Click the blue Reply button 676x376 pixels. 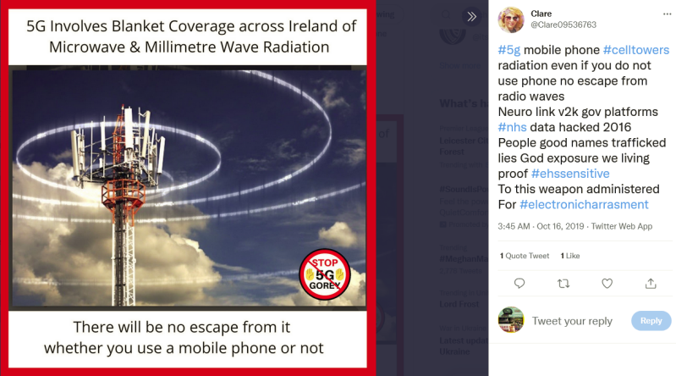pos(651,321)
